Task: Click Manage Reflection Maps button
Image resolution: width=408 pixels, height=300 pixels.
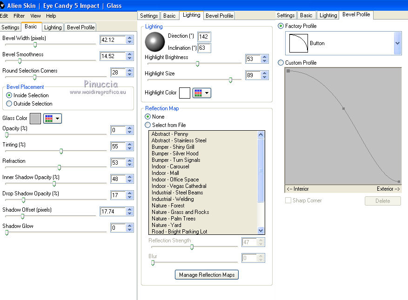Action: [x=207, y=275]
